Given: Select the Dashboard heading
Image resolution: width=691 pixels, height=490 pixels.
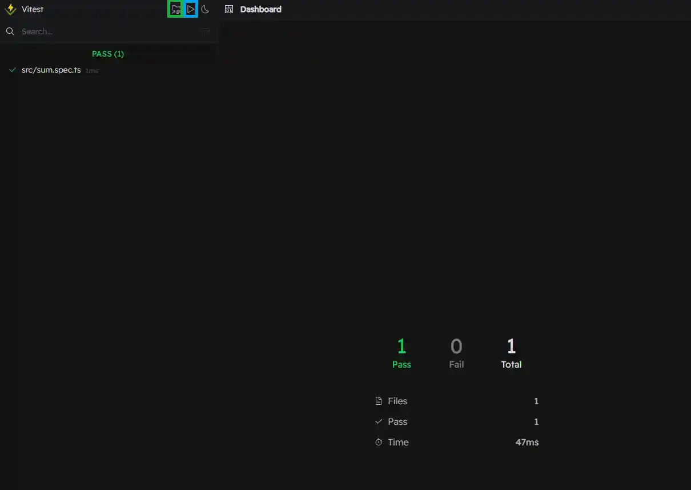Looking at the screenshot, I should click(x=260, y=9).
